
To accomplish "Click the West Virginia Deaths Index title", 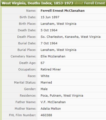I will point(38,3).
